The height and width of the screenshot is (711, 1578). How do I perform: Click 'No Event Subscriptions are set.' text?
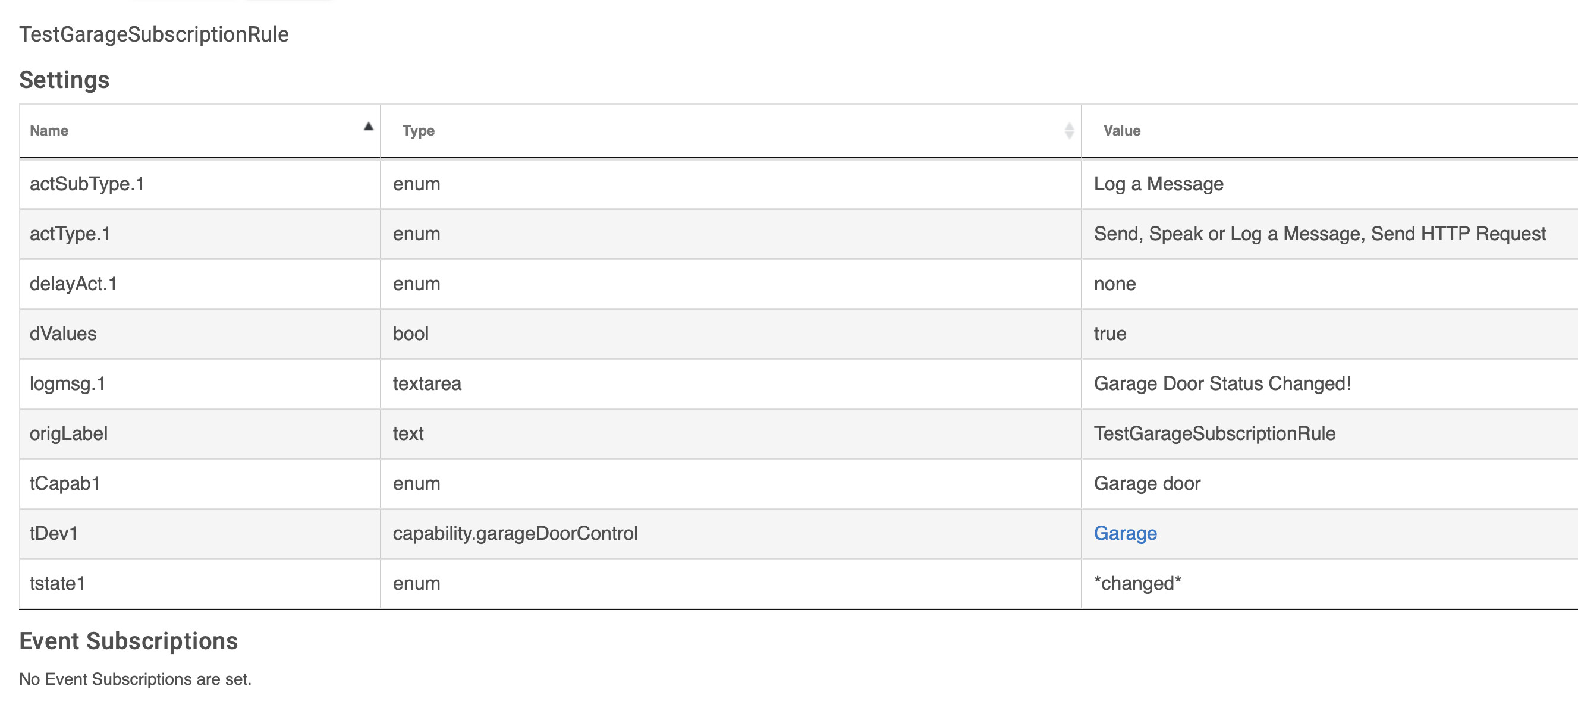pos(136,679)
